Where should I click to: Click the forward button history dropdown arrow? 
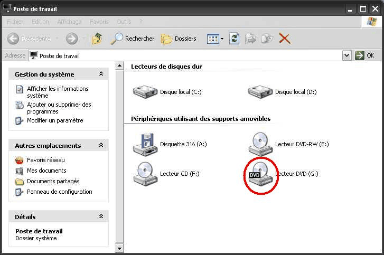84,39
